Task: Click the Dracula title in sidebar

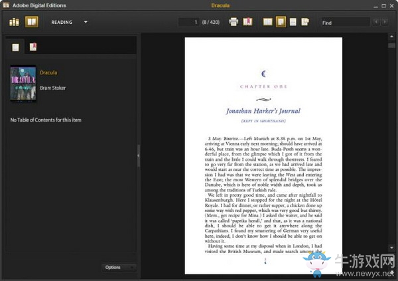Action: pos(48,72)
